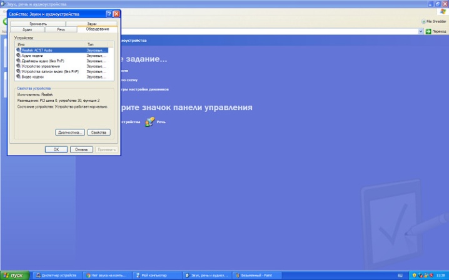
Task: Open device Свойства button
Action: (x=99, y=132)
